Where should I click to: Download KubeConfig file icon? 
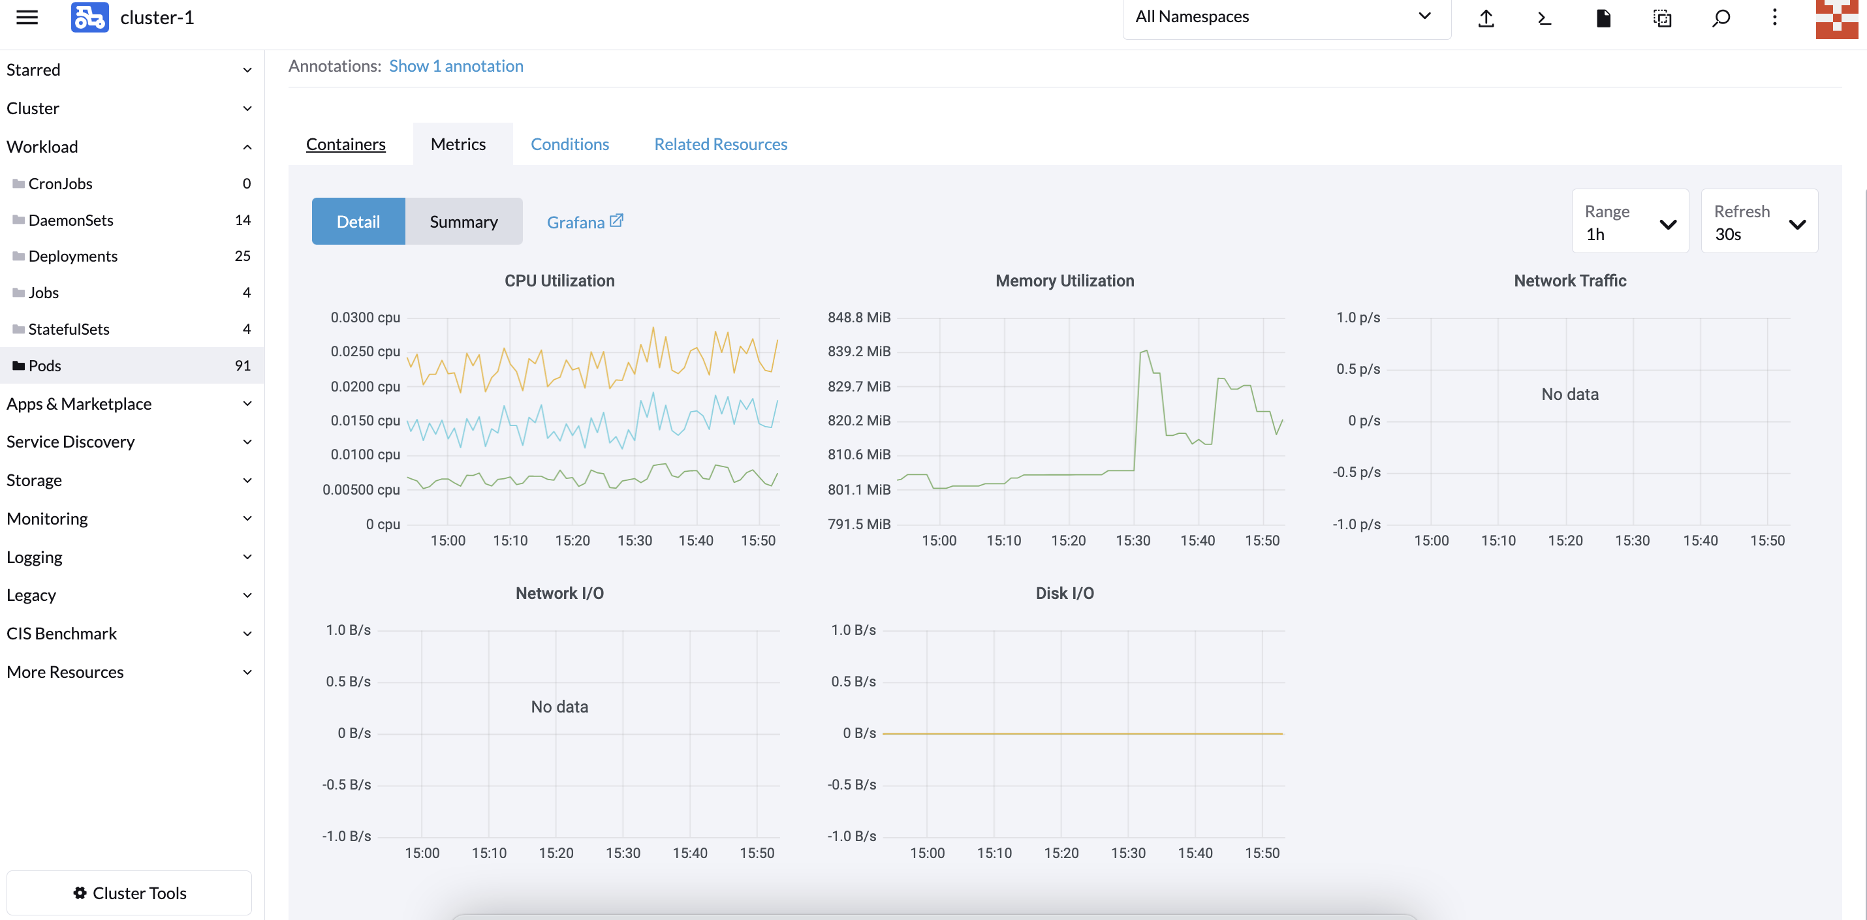(x=1603, y=18)
